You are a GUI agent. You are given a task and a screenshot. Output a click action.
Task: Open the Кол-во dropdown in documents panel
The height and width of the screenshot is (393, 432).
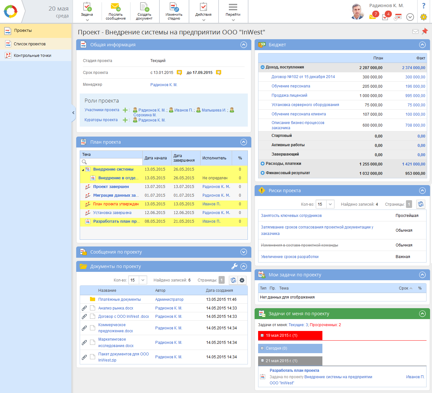(143, 280)
